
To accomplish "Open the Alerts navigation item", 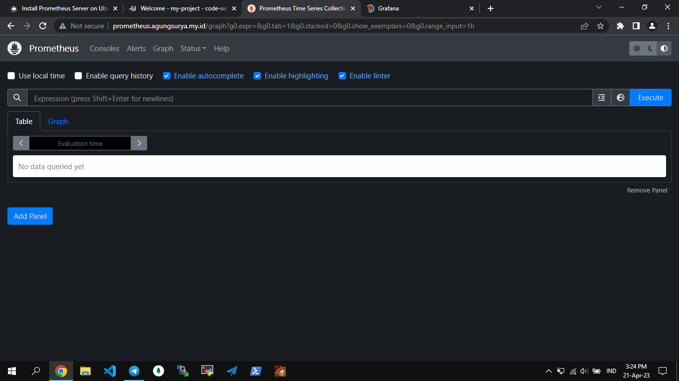I will pos(136,49).
